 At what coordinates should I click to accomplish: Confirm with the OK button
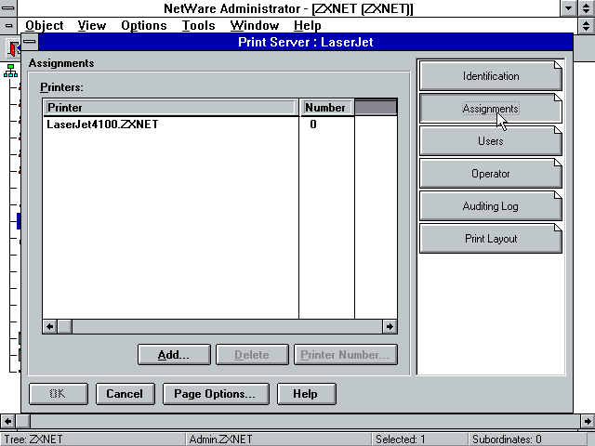pyautogui.click(x=58, y=394)
